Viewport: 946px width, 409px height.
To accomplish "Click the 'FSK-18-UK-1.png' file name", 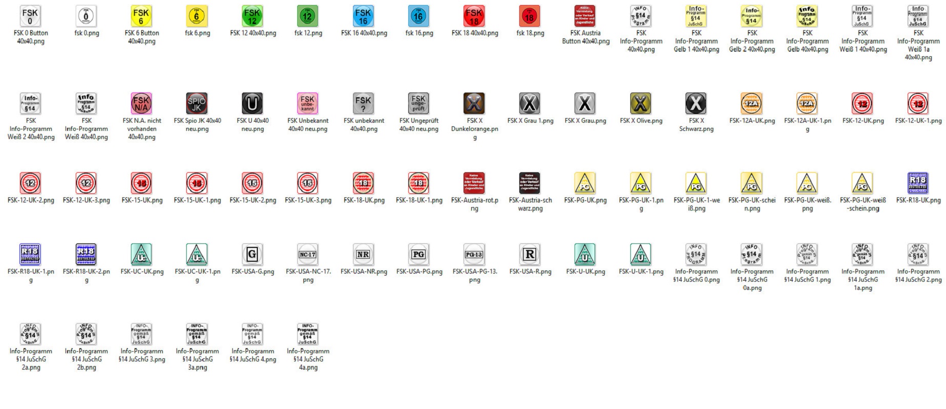I will [419, 200].
